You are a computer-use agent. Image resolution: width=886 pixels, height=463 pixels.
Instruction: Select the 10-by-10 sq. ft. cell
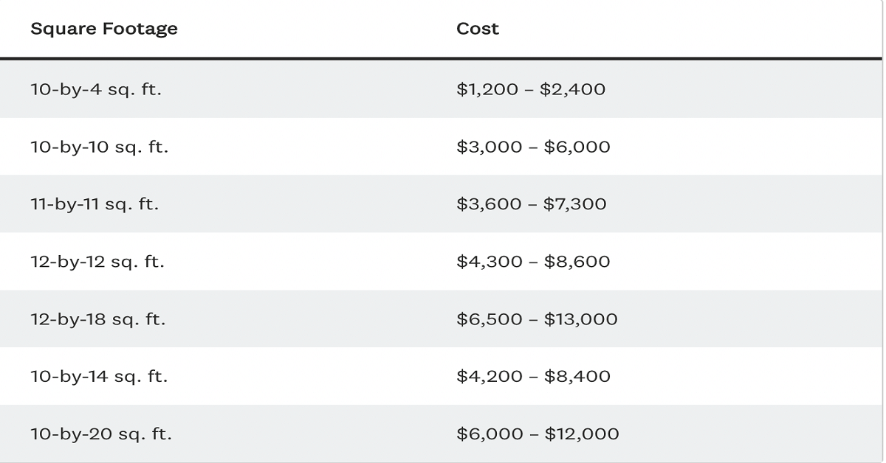(99, 147)
